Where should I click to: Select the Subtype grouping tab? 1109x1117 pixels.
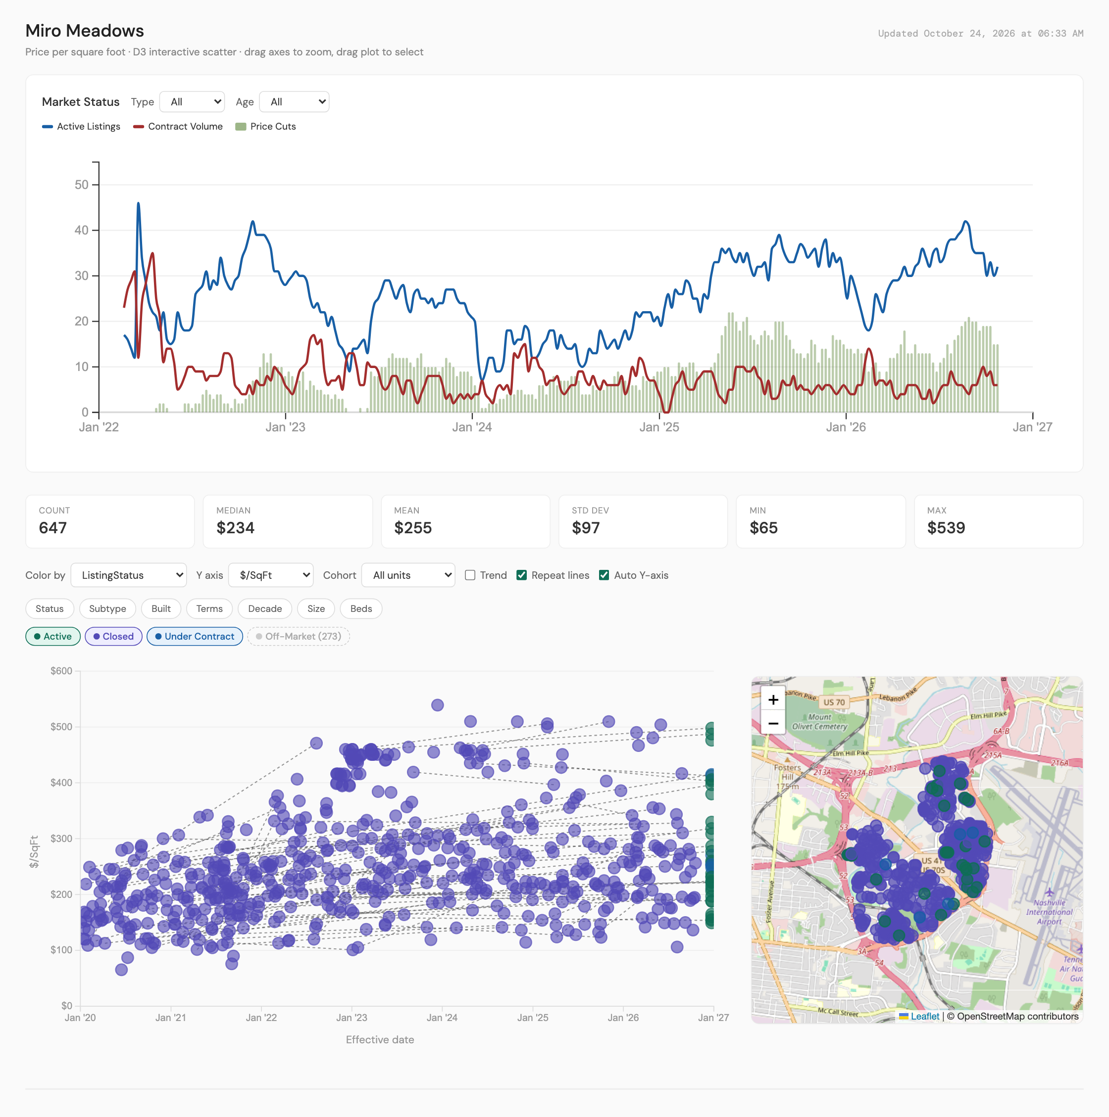tap(107, 608)
